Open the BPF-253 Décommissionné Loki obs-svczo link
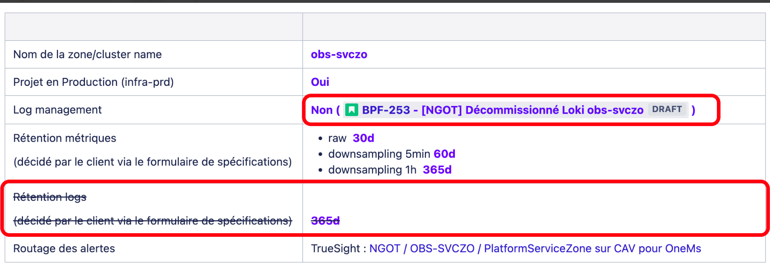This screenshot has height=273, width=770. point(502,110)
